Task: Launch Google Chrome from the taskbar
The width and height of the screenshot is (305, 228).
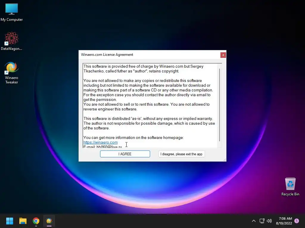Action: tap(36, 221)
